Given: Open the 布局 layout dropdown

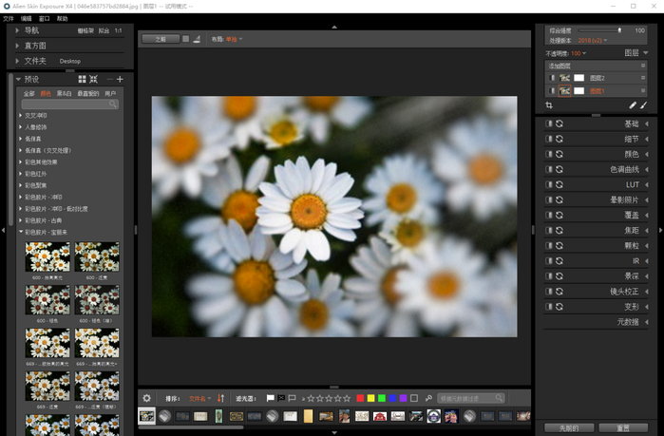Looking at the screenshot, I should pyautogui.click(x=233, y=39).
